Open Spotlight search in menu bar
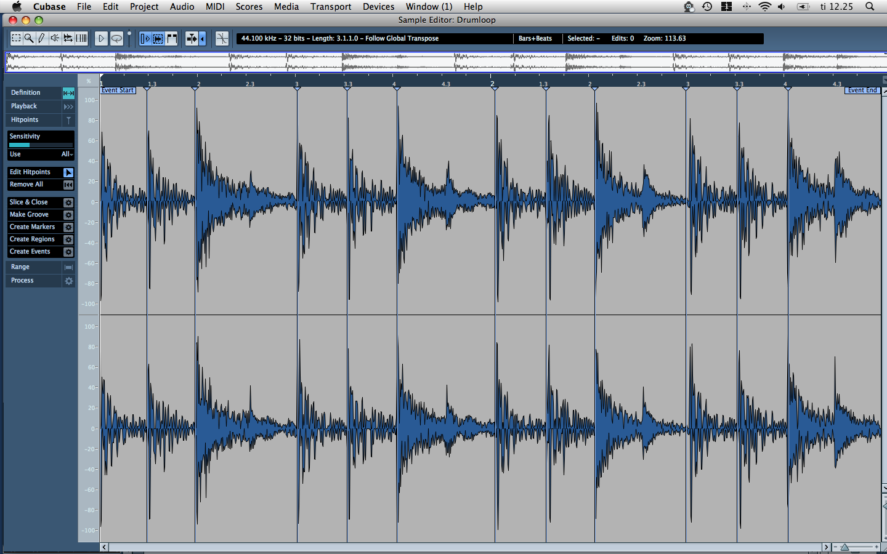This screenshot has width=887, height=554. coord(870,6)
